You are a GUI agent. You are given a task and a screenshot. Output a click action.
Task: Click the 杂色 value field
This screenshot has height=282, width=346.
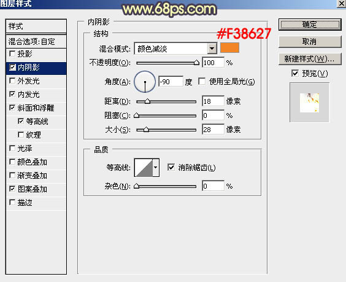coord(213,186)
